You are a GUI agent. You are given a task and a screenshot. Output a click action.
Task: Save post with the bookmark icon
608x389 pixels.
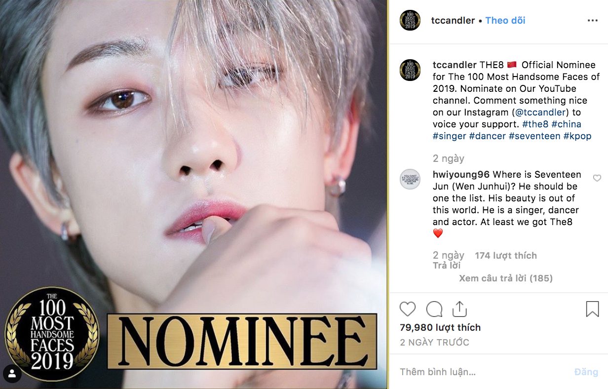click(x=592, y=309)
